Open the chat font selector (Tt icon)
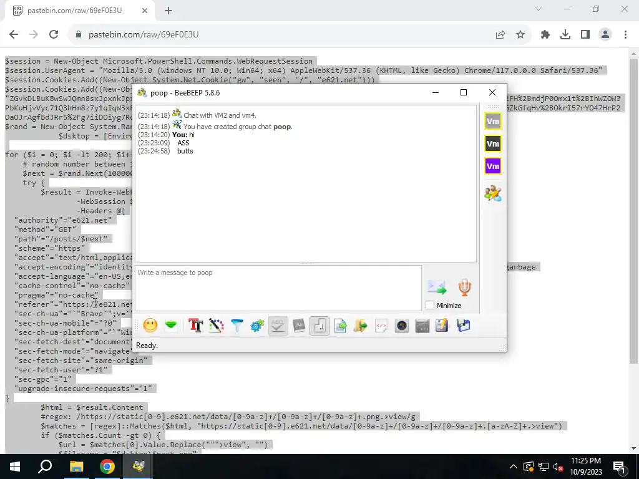 coord(195,326)
